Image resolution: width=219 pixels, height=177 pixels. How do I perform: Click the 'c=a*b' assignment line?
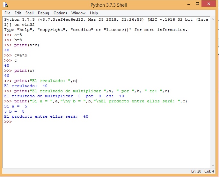[21, 55]
